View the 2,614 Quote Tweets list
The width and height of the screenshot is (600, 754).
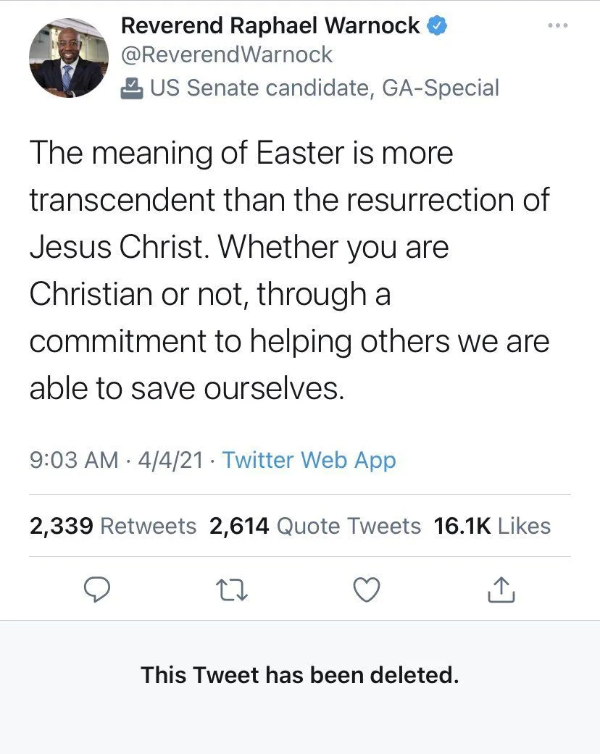[x=314, y=526]
